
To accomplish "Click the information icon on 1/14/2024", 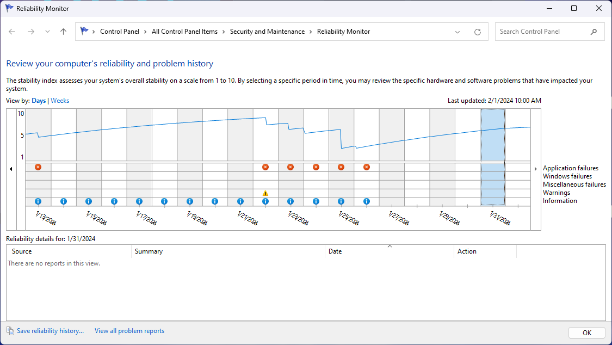I will pyautogui.click(x=64, y=201).
